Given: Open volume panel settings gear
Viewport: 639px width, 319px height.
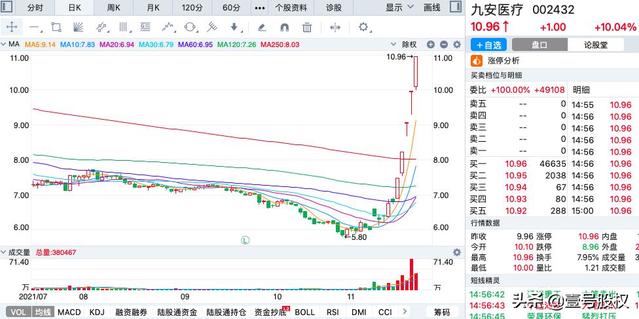Looking at the screenshot, I should [x=457, y=252].
